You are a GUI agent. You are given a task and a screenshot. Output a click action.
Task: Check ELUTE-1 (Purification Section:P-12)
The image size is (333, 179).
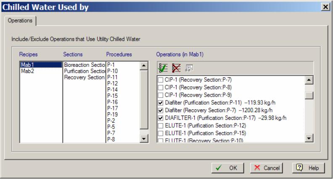coord(160,125)
